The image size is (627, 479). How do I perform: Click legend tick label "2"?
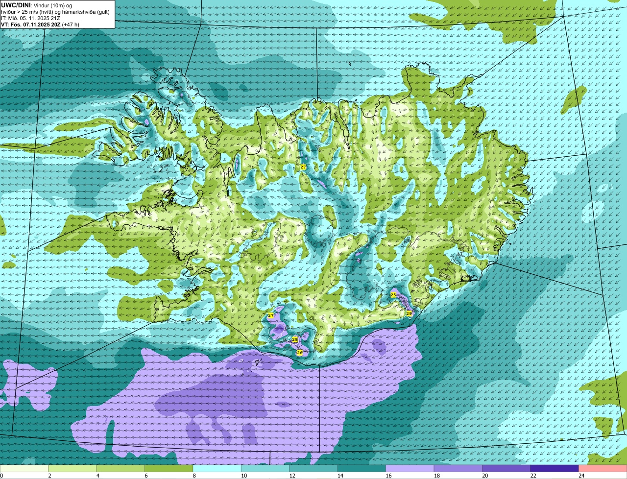49,476
